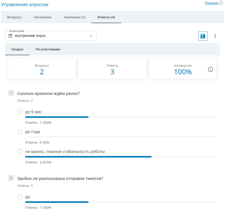Select the Сводка sub-tab
The image size is (225, 212).
tap(17, 49)
